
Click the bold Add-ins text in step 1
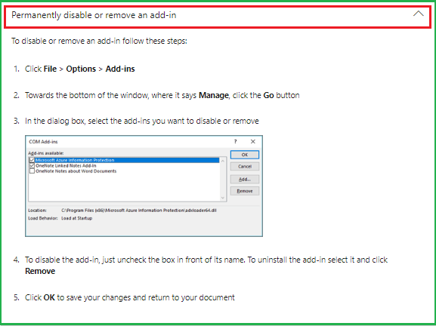[120, 69]
